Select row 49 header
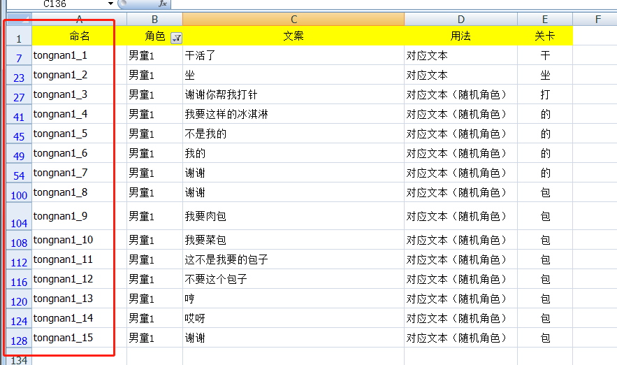Screen dimensions: 617x365 click(x=19, y=153)
